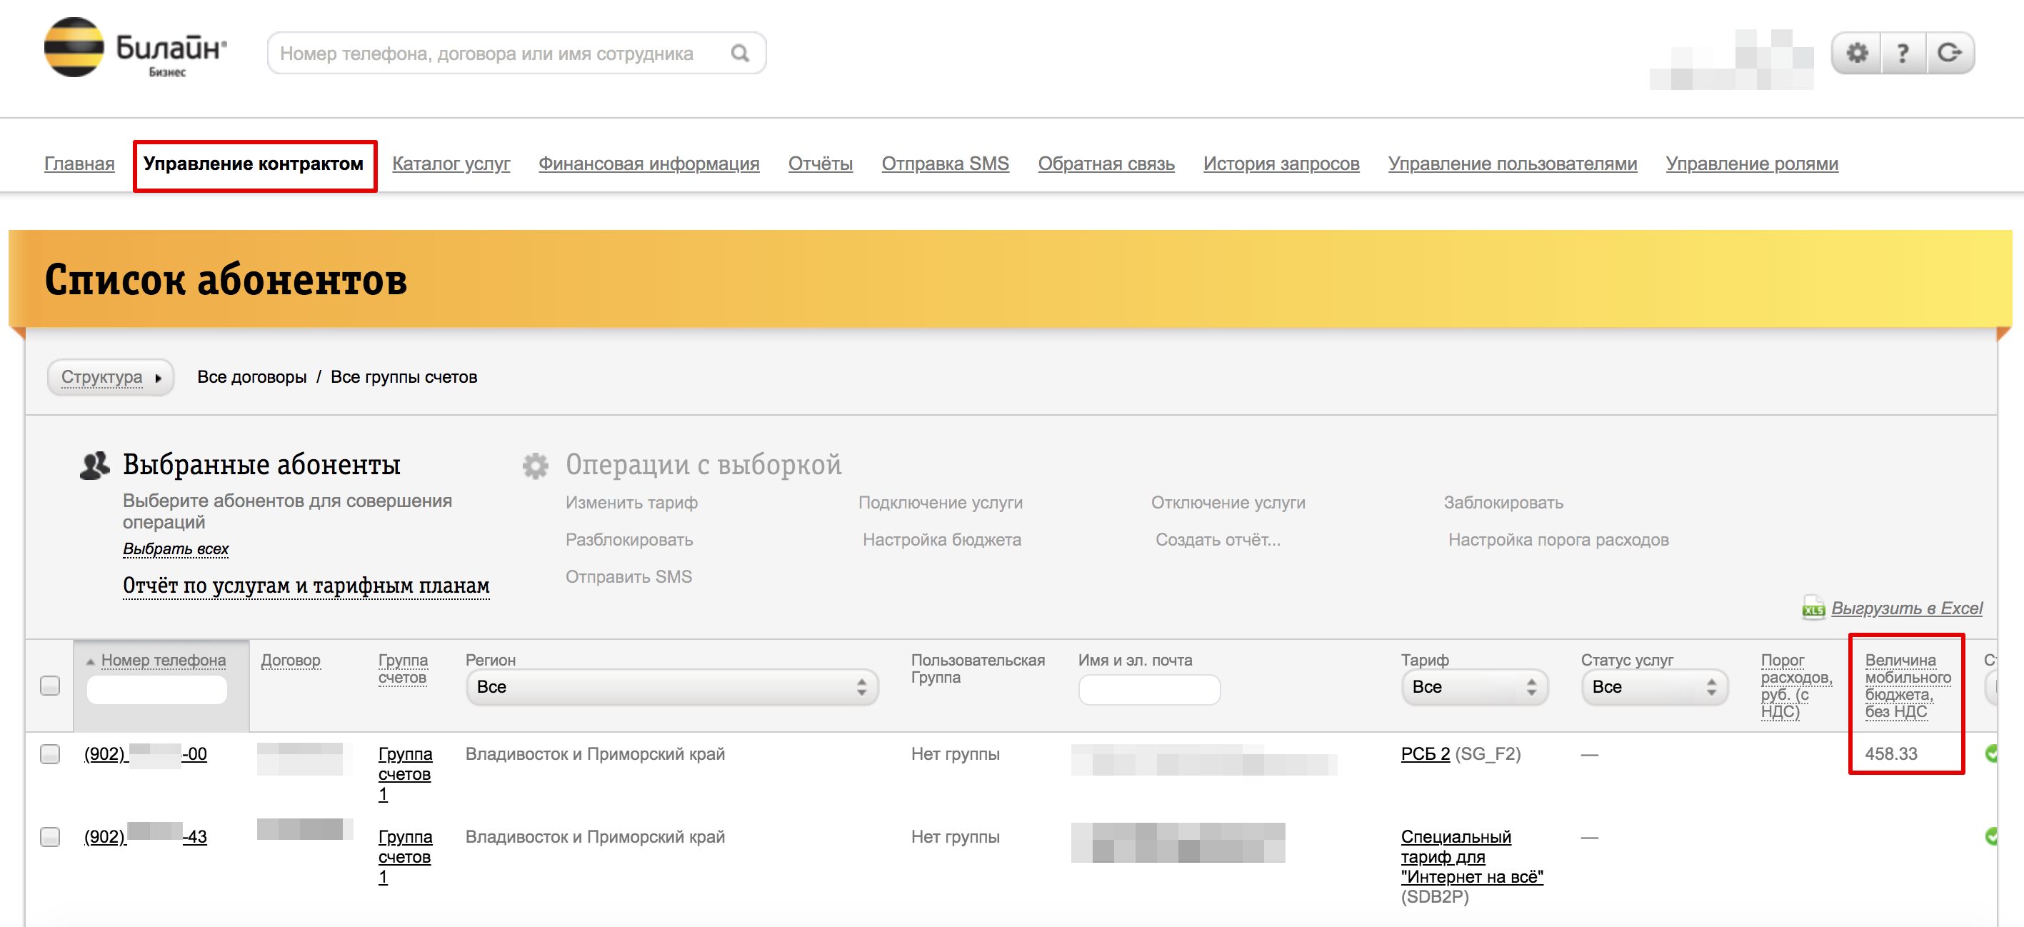Screen dimensions: 2024x927
Task: Click Настройка бюджета operation
Action: pyautogui.click(x=942, y=540)
